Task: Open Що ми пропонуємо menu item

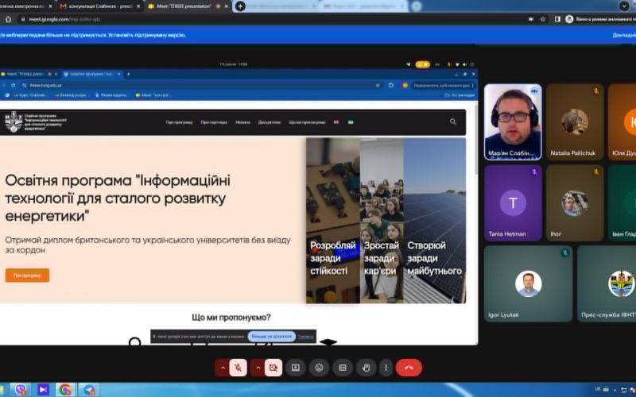Action: click(307, 122)
